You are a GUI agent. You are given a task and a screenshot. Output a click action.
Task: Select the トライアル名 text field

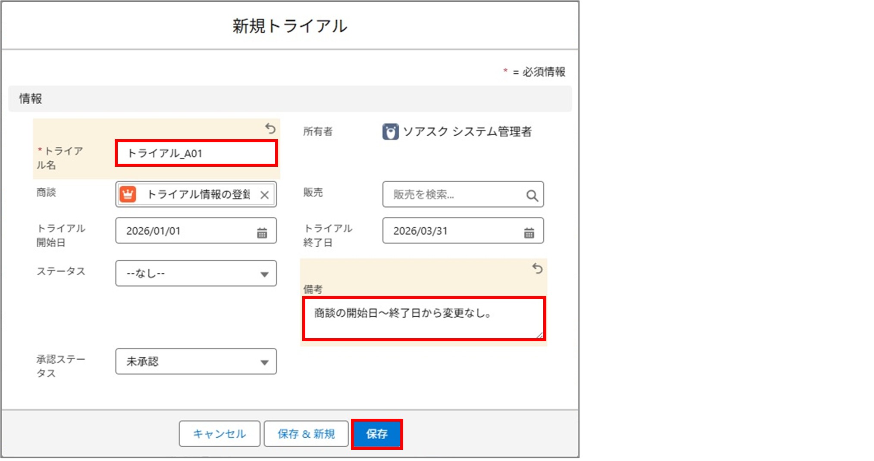click(196, 153)
